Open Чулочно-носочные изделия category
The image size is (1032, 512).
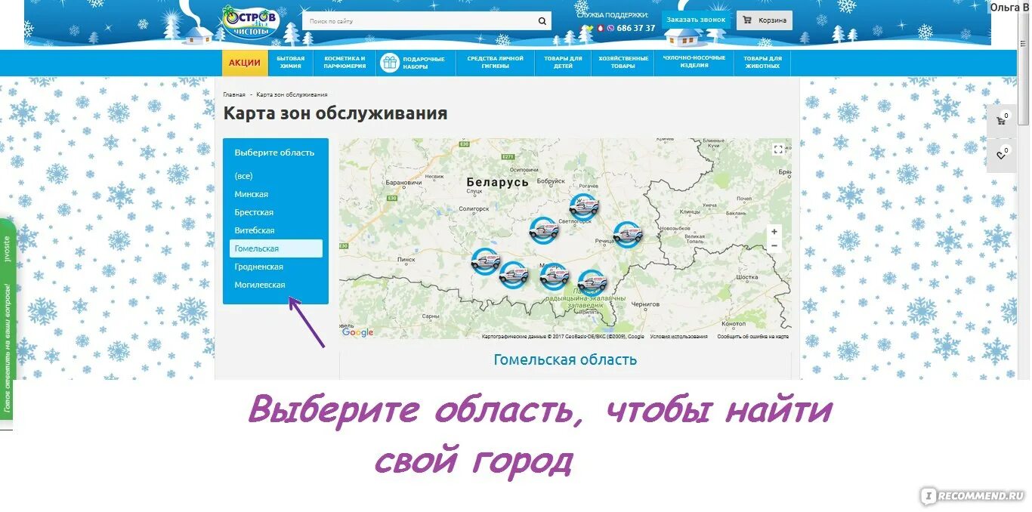[x=694, y=63]
